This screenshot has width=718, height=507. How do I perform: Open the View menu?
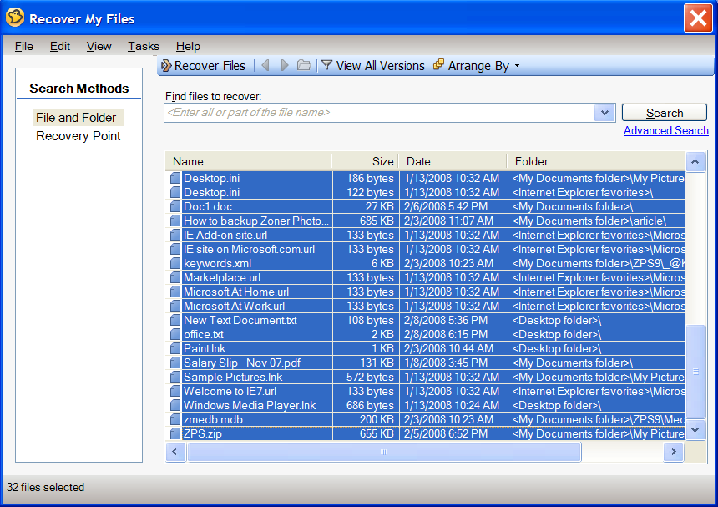[99, 46]
